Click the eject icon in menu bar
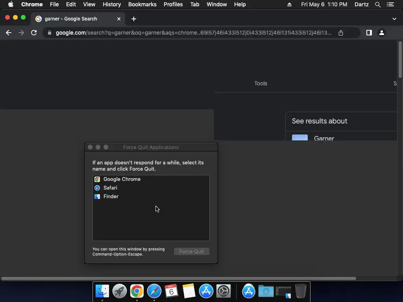The height and width of the screenshot is (302, 403). click(x=289, y=4)
